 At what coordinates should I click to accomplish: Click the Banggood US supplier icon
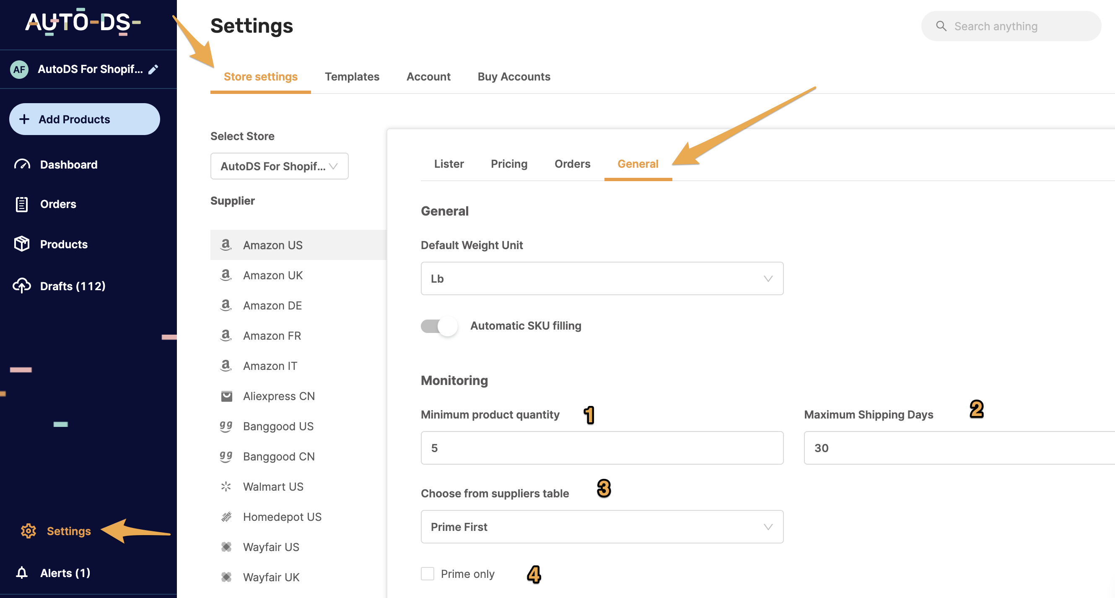226,426
